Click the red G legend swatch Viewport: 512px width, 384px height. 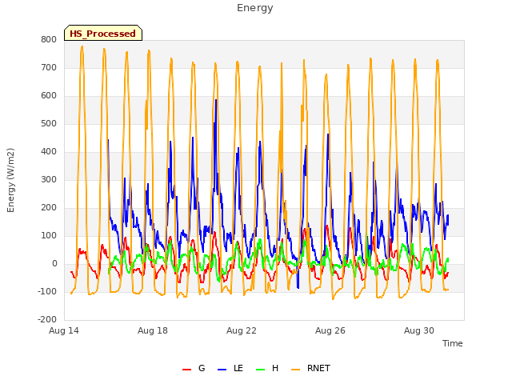[186, 370]
